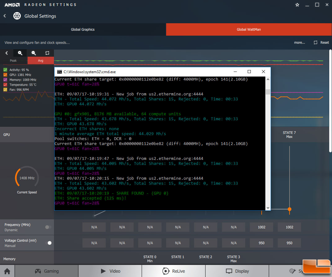This screenshot has height=277, width=332.
Task: Toggle Frequency (MHz) Dynamic switch
Action: [48, 227]
